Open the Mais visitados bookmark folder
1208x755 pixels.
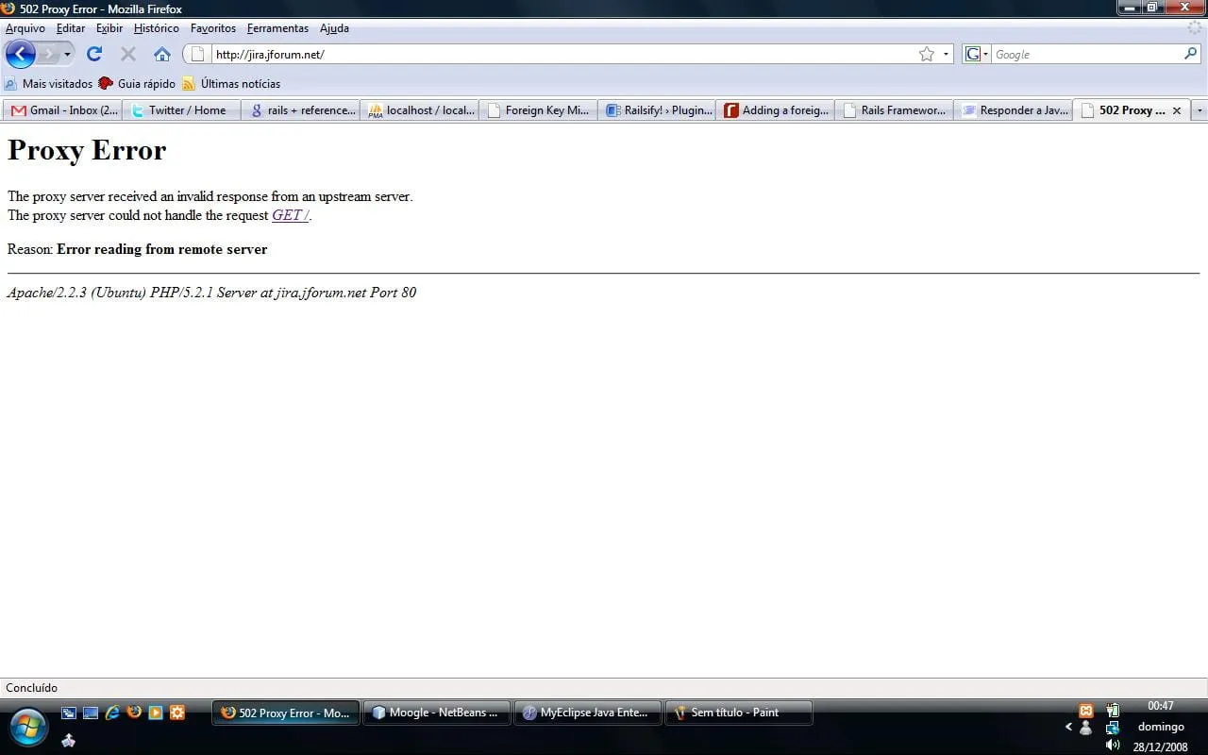[49, 83]
